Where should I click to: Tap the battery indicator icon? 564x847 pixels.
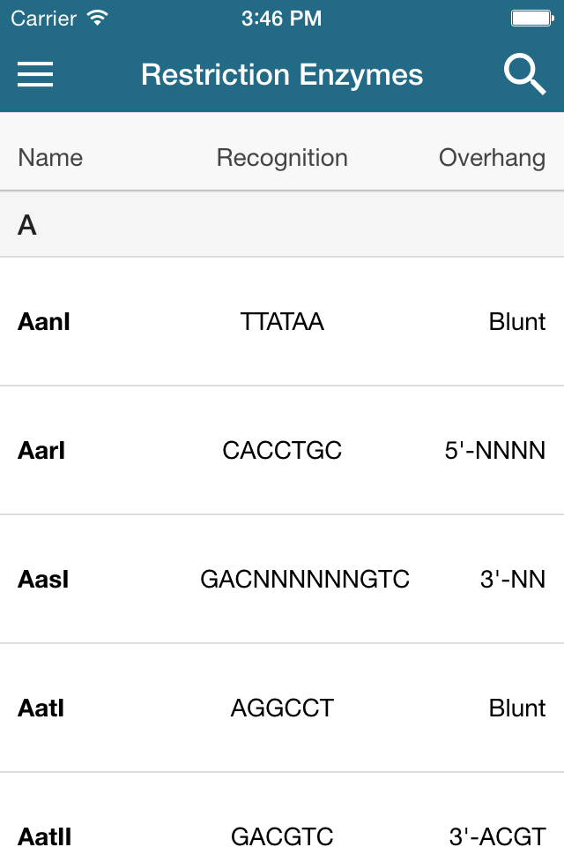pyautogui.click(x=532, y=19)
